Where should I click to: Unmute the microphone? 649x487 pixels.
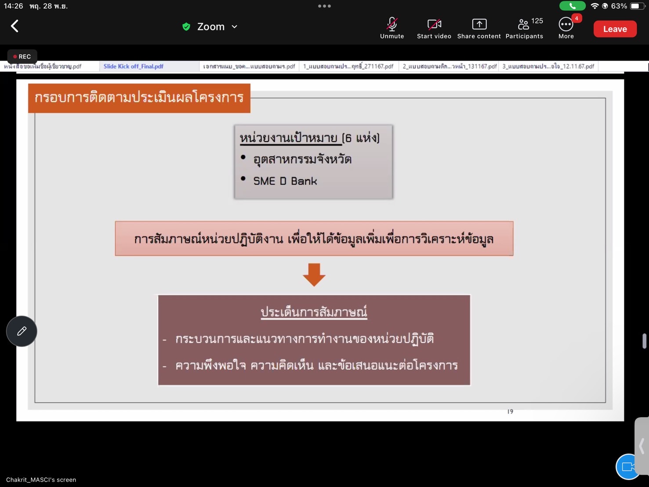[x=392, y=28]
